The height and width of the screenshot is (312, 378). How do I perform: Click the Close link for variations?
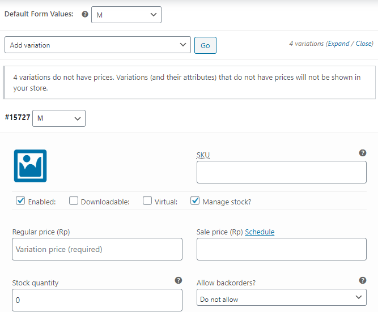(x=363, y=44)
